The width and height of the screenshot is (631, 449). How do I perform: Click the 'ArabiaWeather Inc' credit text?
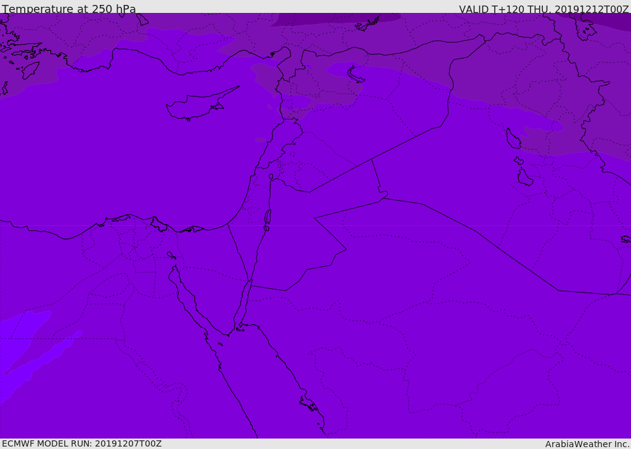587,444
